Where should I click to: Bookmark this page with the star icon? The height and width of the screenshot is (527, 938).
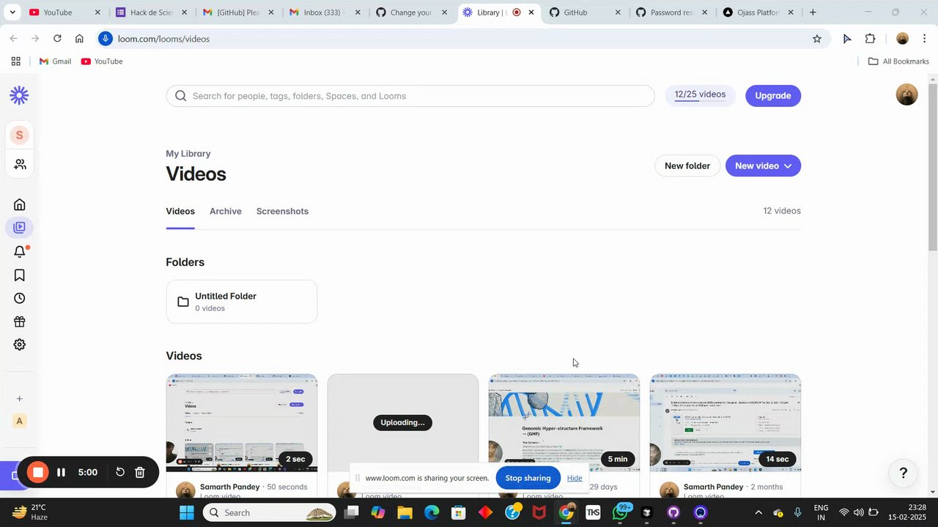click(x=817, y=39)
